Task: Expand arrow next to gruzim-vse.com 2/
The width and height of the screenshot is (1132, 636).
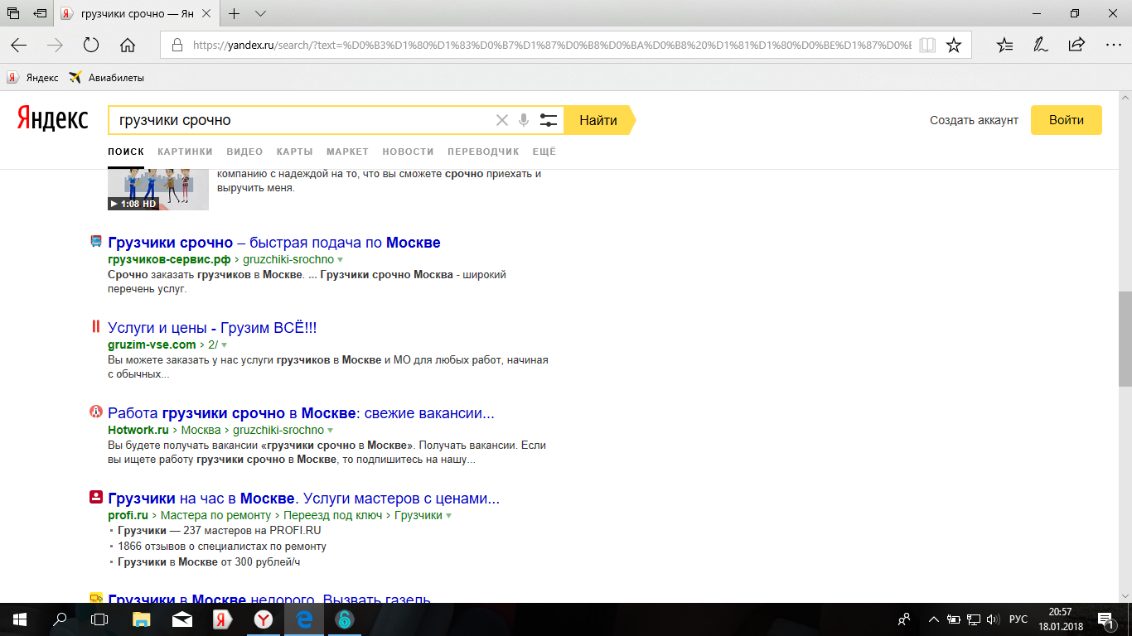Action: (224, 345)
